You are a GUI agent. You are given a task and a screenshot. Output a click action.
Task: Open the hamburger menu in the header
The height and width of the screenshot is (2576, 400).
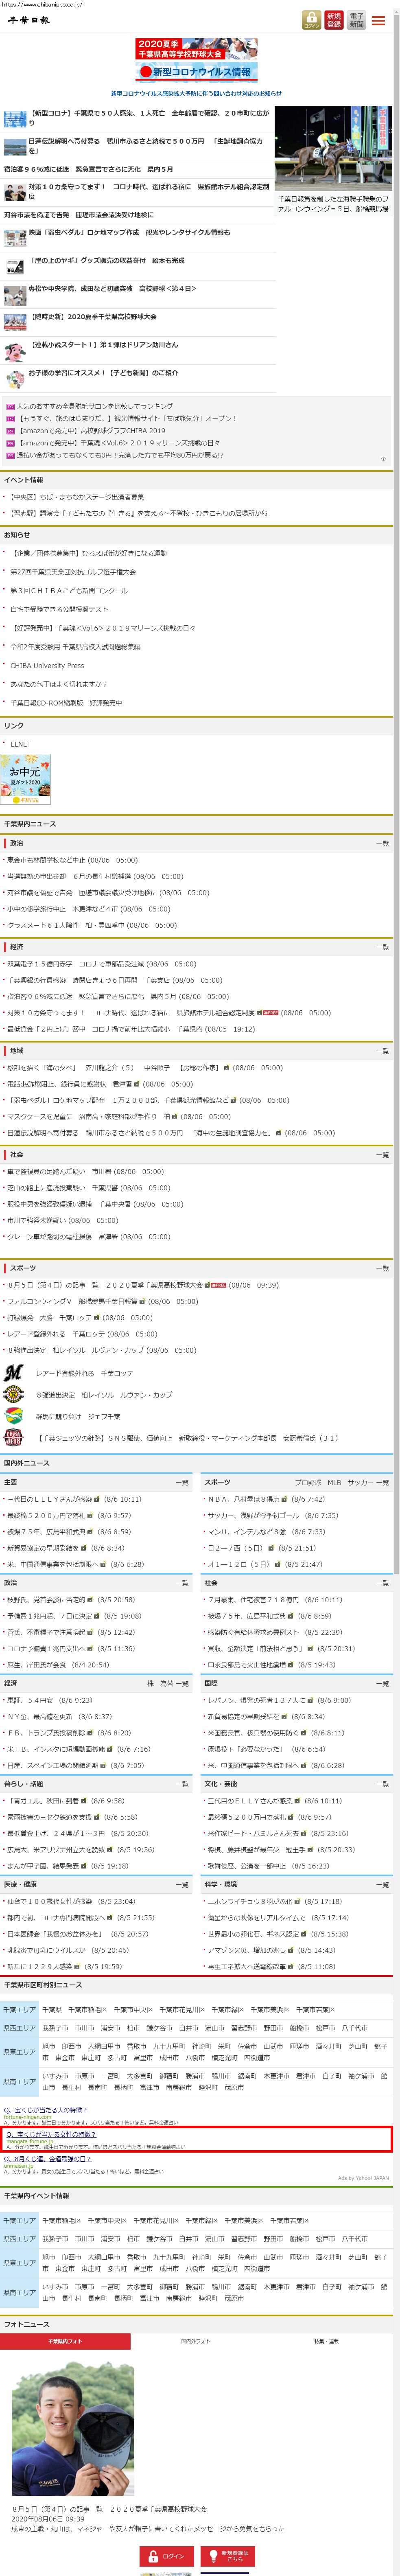click(379, 20)
